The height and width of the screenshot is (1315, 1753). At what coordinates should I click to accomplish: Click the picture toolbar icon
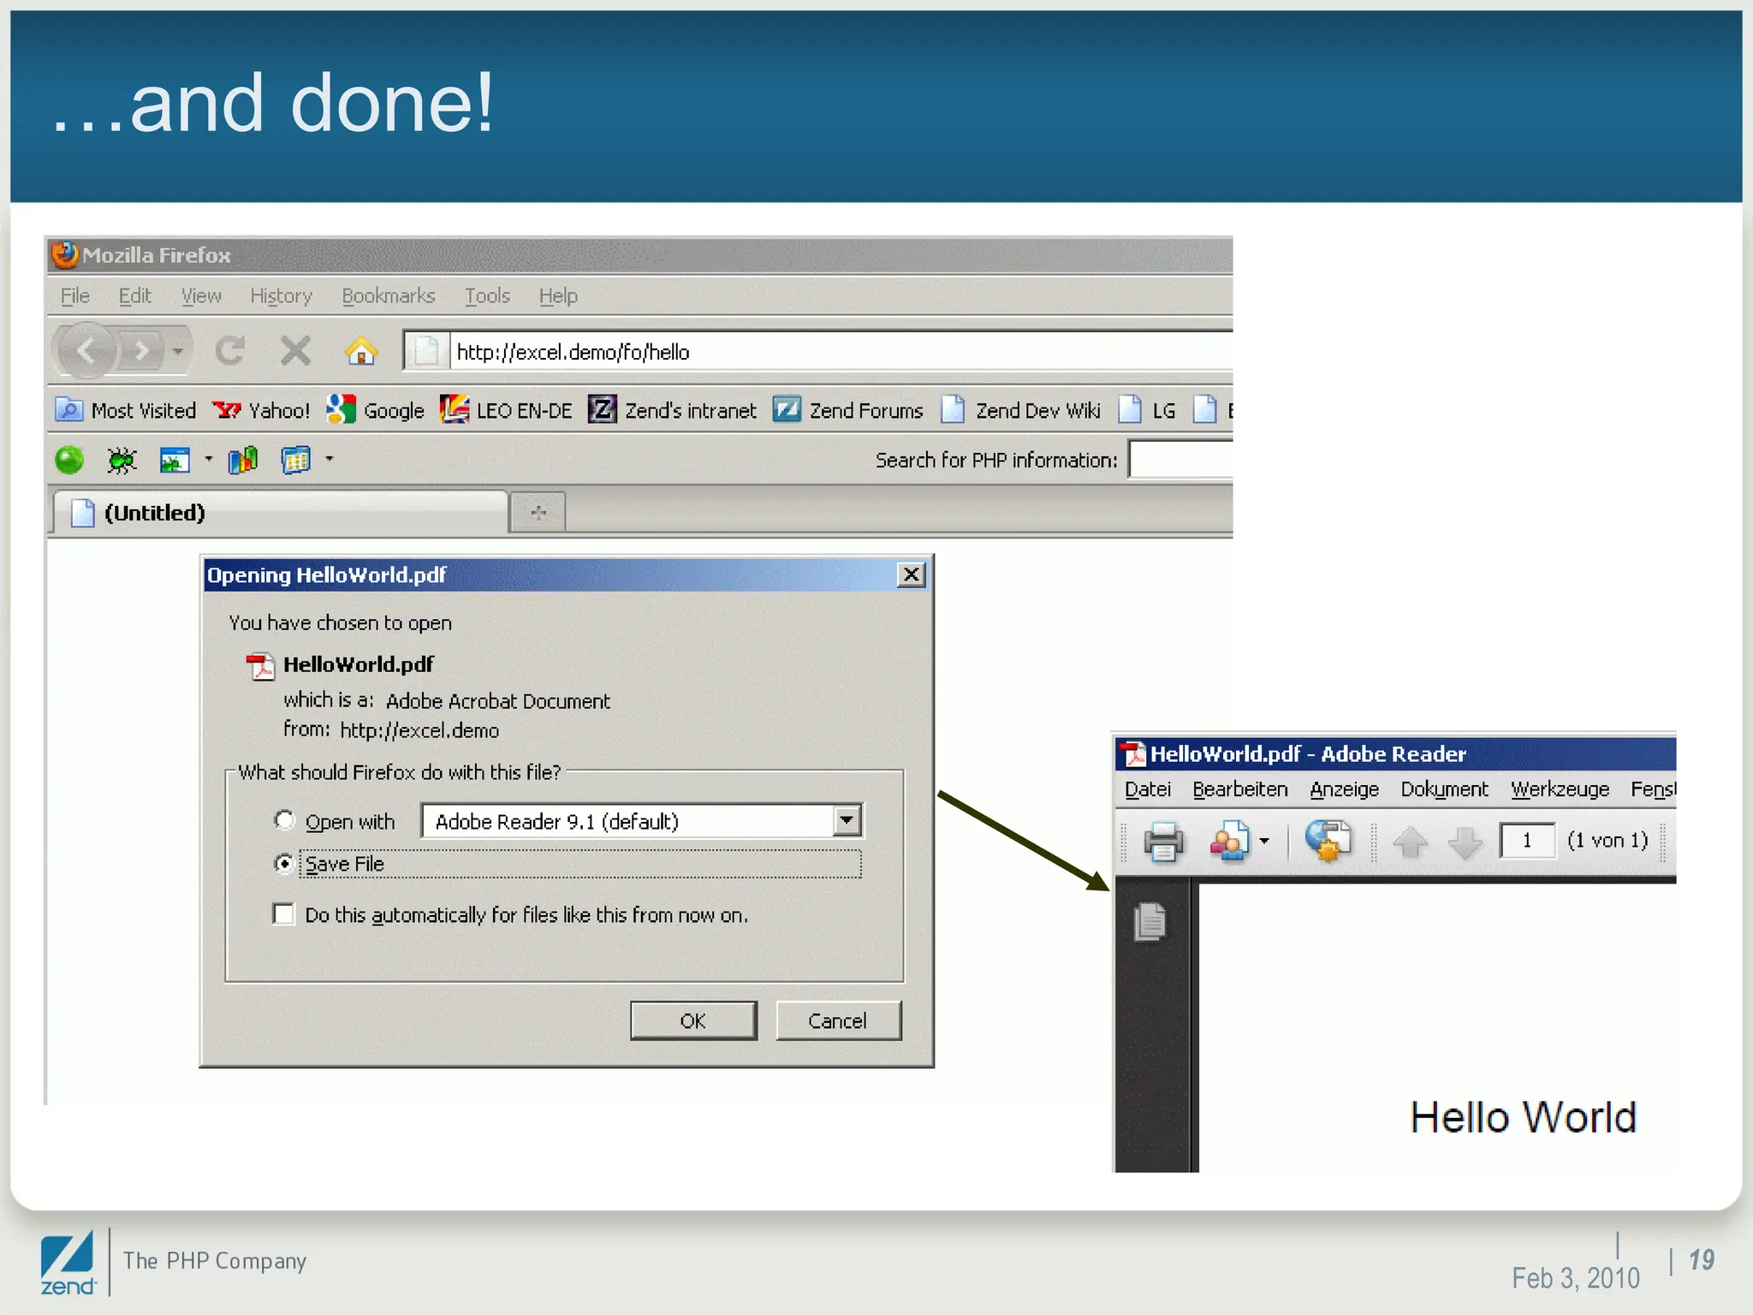point(175,460)
